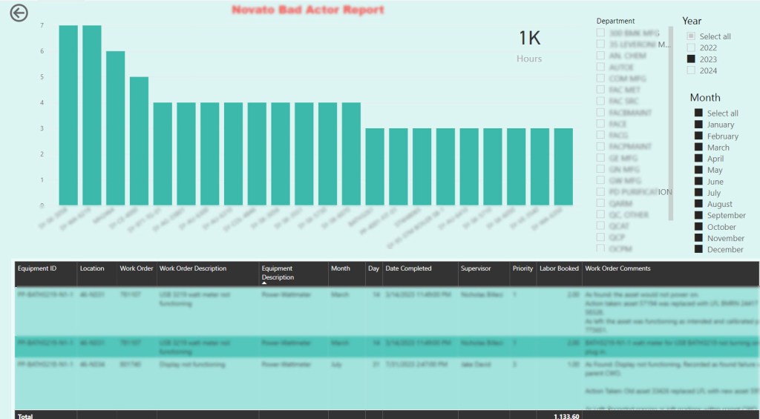The width and height of the screenshot is (760, 419).
Task: Sort by the Labor Booked column header
Action: point(559,268)
